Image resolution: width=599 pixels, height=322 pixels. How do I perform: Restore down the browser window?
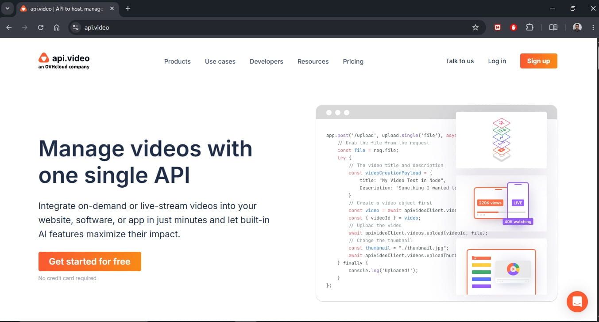coord(572,8)
